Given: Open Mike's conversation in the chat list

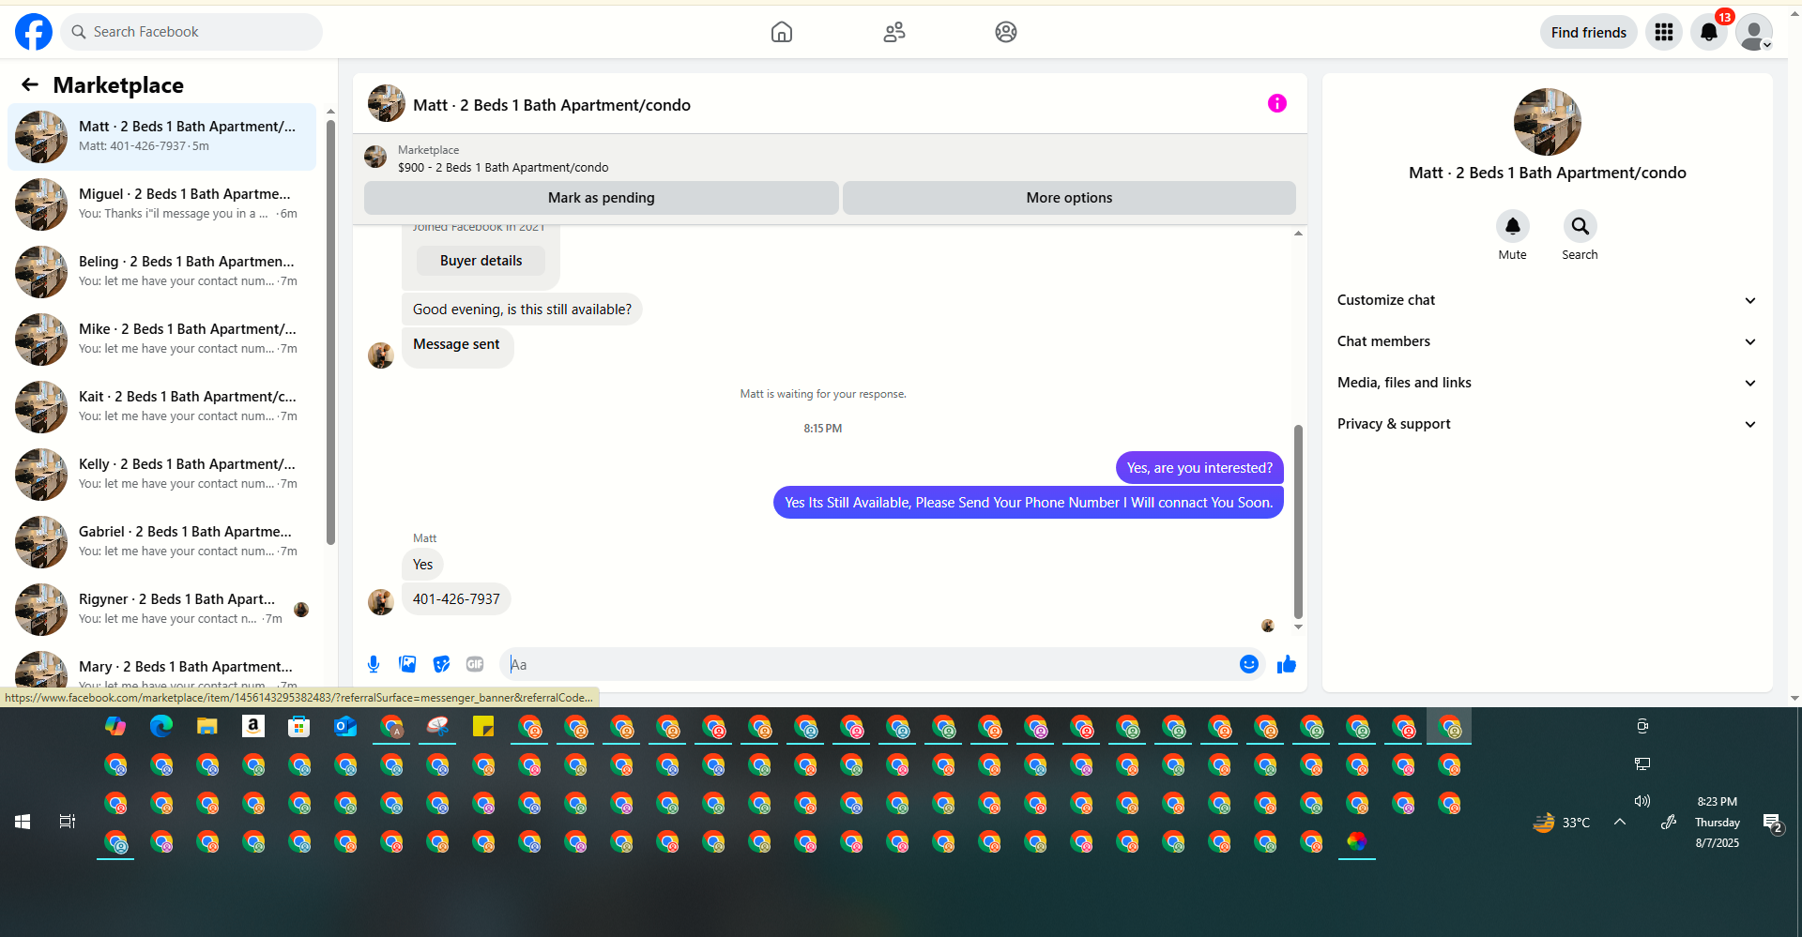Looking at the screenshot, I should (x=161, y=340).
